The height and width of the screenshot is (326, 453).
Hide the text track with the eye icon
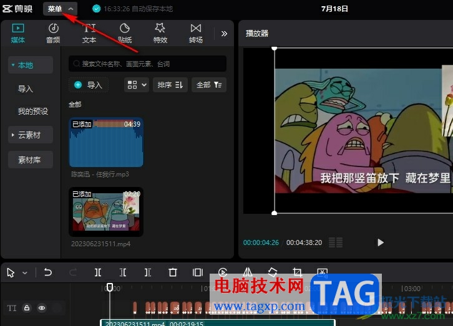(42, 308)
